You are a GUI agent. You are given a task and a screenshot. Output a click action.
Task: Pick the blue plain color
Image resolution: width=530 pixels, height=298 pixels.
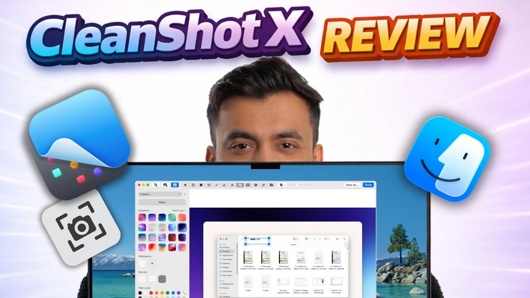(x=173, y=293)
